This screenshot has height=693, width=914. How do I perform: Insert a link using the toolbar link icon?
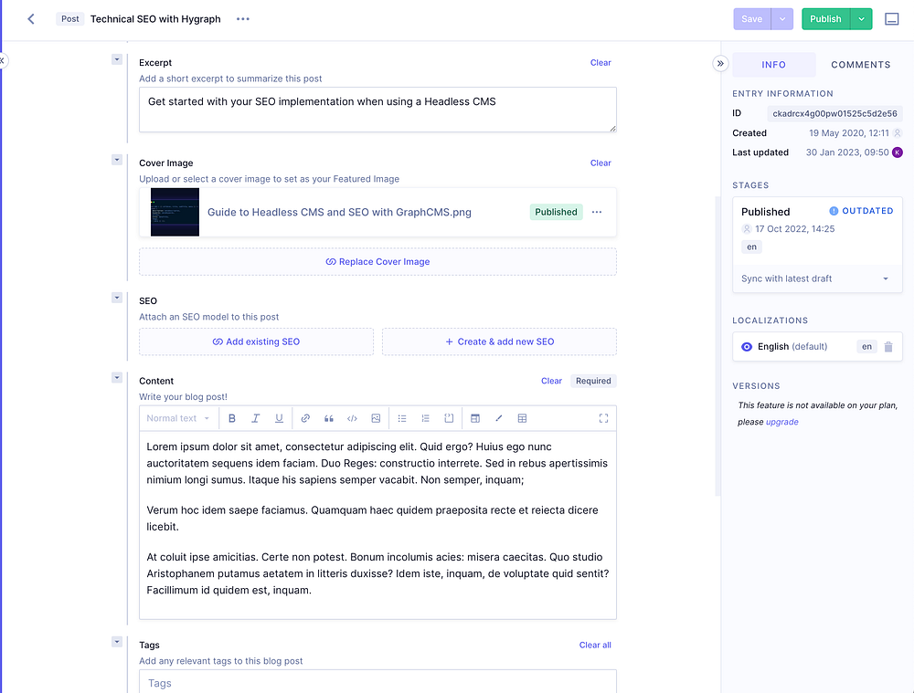[x=305, y=418]
